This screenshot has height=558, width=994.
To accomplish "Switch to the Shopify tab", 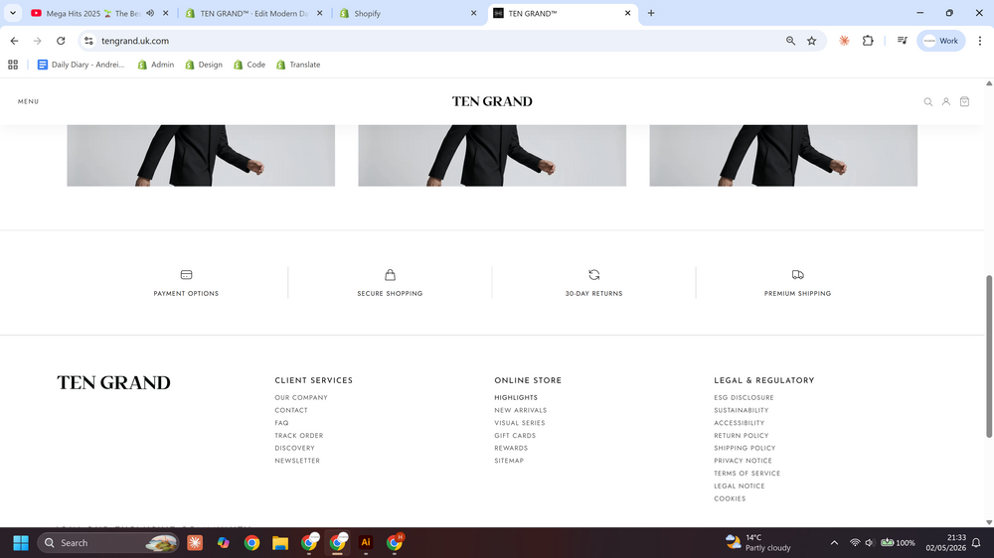I will (367, 13).
